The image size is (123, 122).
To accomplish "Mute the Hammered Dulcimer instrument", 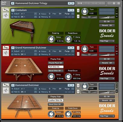I will pyautogui.click(x=78, y=92).
